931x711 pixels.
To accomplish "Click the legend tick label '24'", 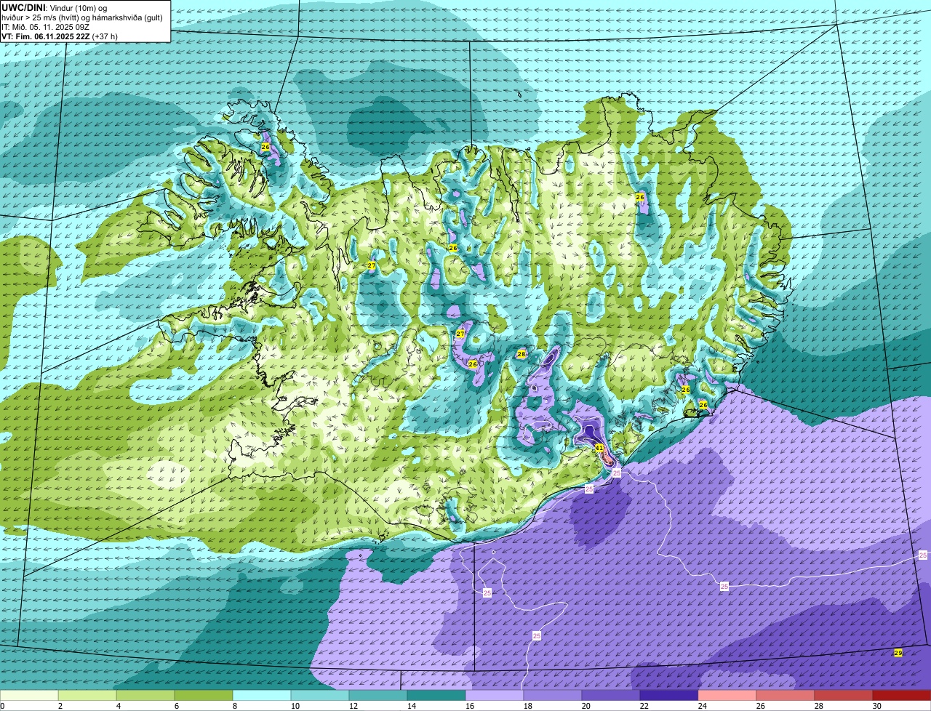I will point(702,706).
